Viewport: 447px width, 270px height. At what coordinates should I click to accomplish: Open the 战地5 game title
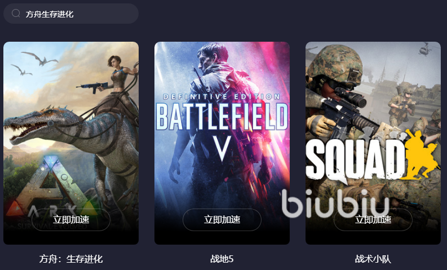222,259
